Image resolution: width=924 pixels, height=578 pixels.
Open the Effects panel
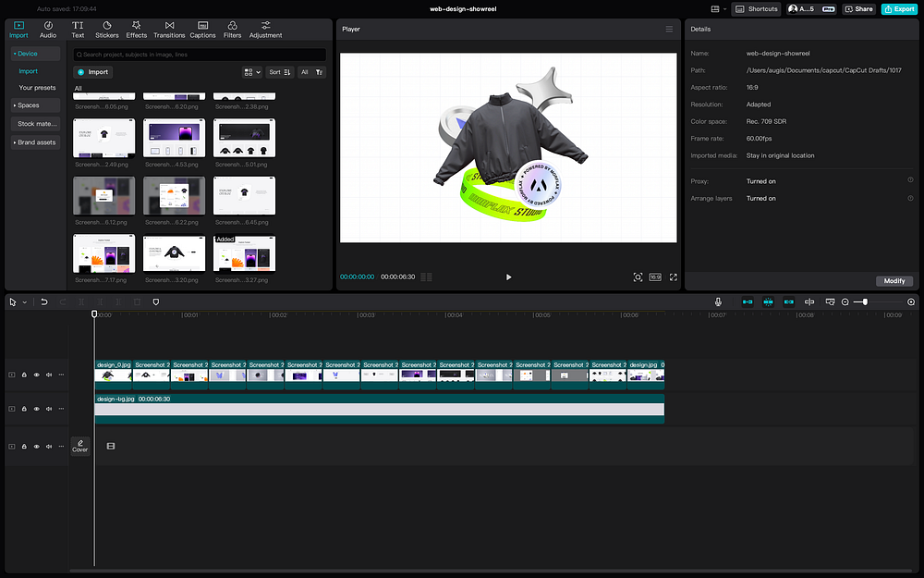coord(137,29)
